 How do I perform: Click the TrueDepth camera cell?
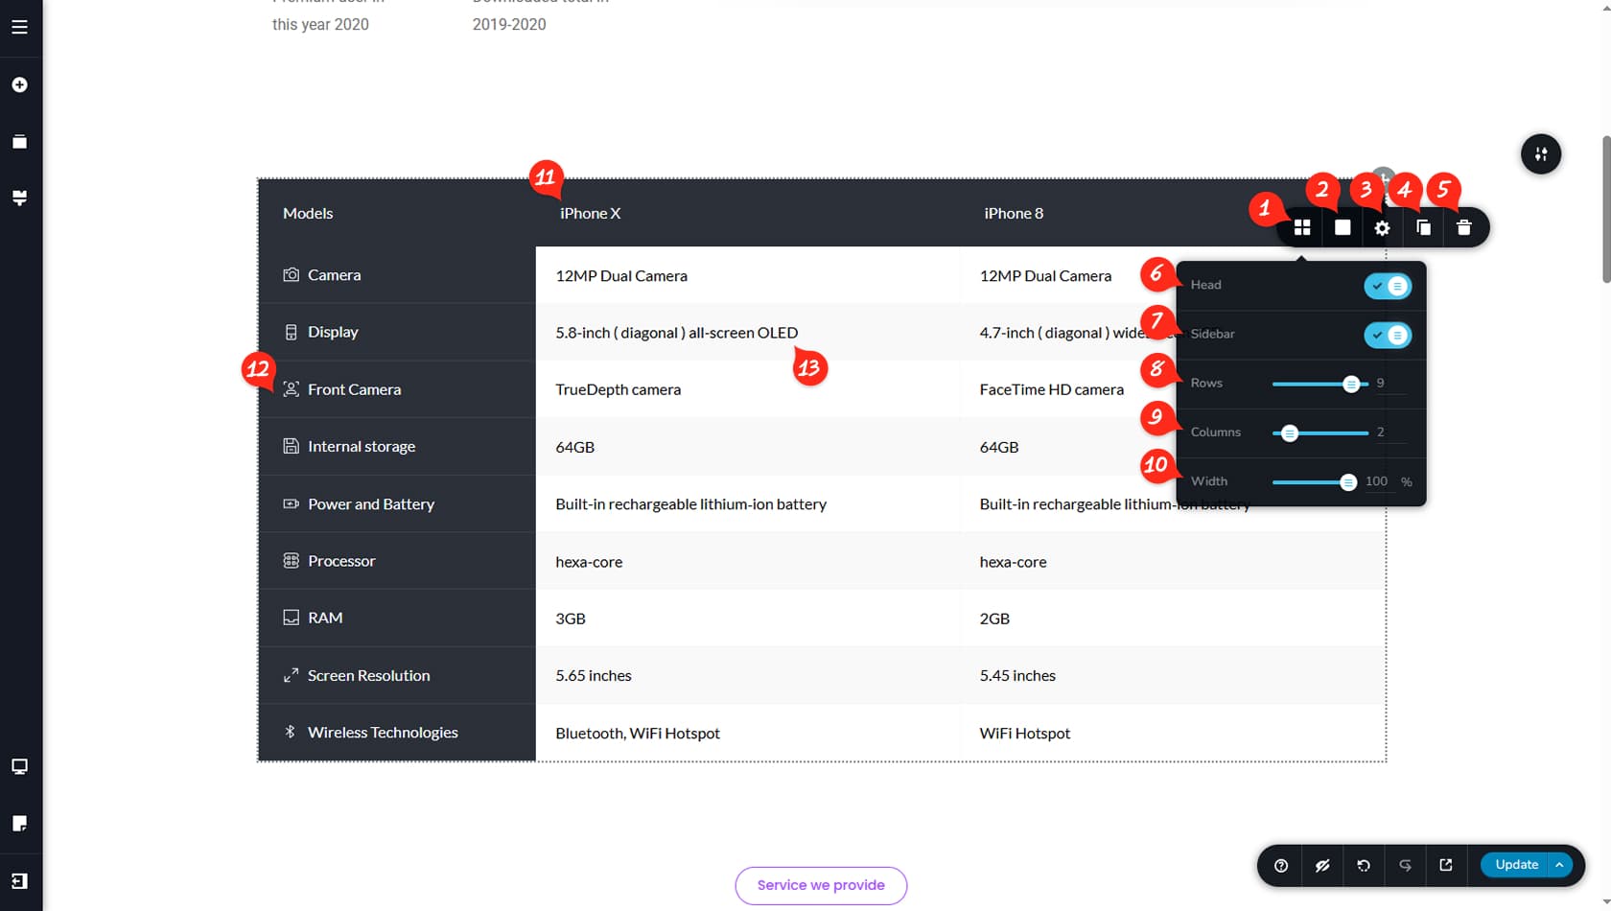(x=748, y=389)
